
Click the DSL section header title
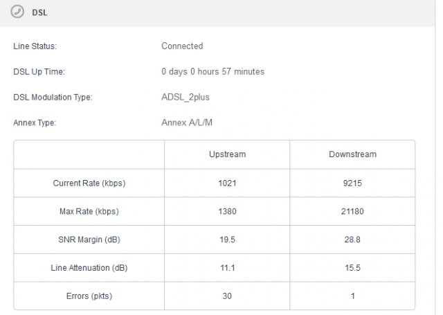tap(40, 12)
